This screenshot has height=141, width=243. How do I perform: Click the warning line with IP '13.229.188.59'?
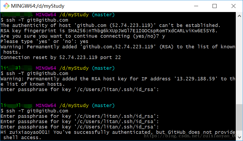tap(118, 79)
